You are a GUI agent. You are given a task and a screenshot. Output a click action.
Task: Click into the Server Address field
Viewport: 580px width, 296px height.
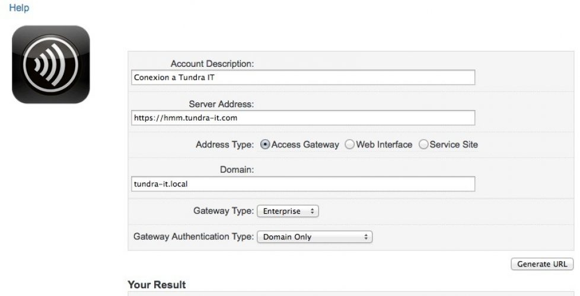(x=302, y=118)
